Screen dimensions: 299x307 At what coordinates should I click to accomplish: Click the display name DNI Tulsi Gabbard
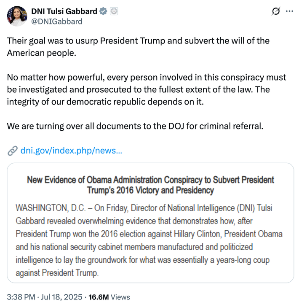(64, 11)
